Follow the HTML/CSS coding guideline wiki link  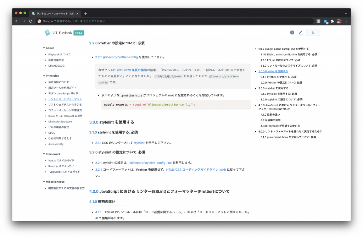pos(196,170)
